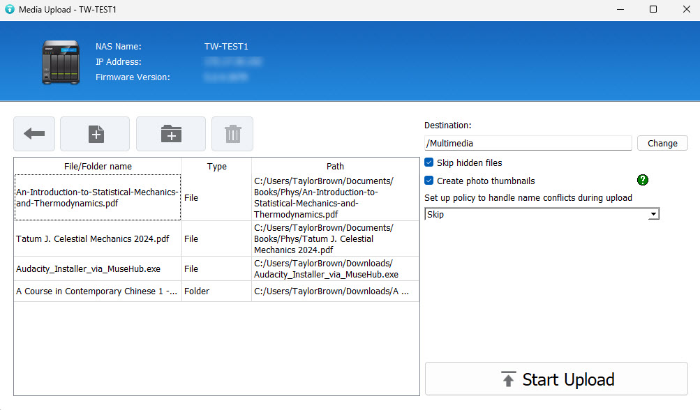Click the green help question mark icon

643,181
